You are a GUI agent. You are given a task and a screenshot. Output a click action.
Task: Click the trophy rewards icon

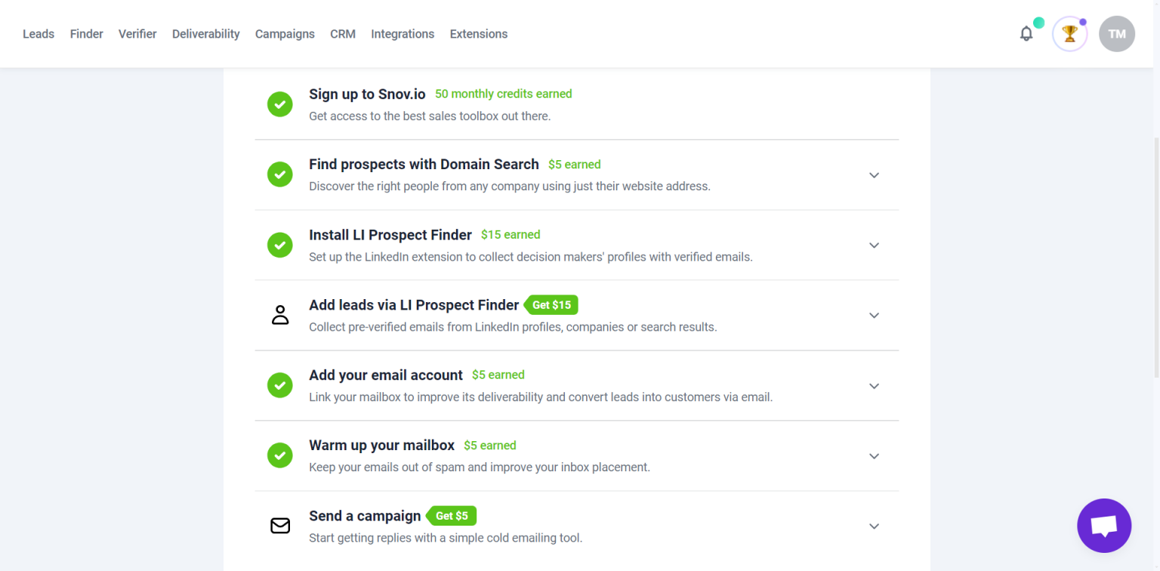pyautogui.click(x=1069, y=34)
